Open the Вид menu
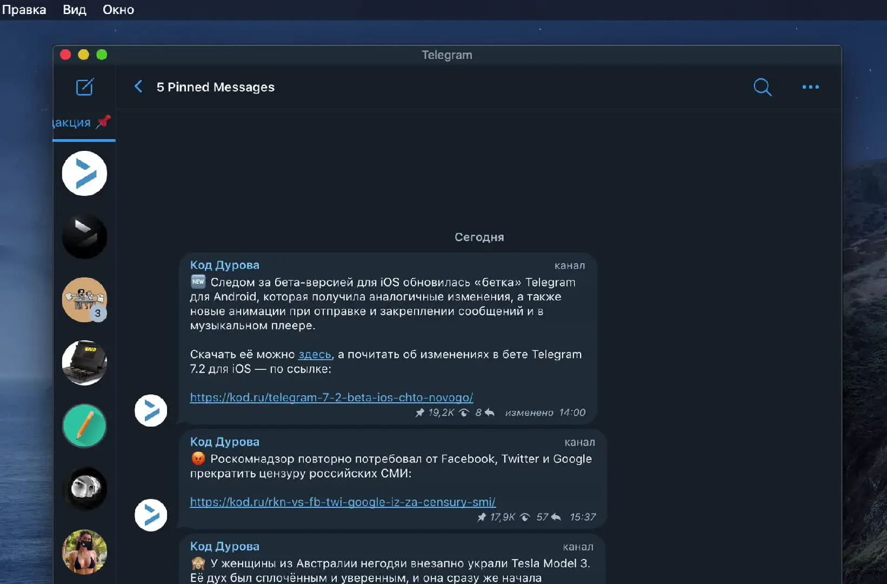 (x=75, y=10)
